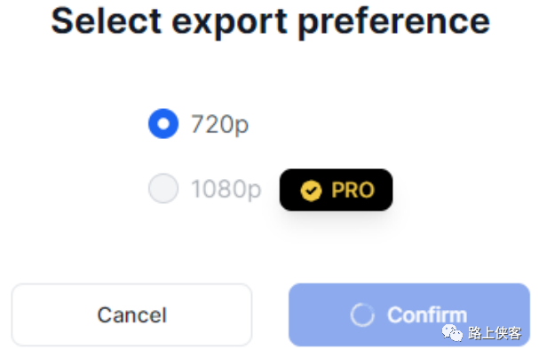This screenshot has width=539, height=357.
Task: Click the blue dot of the selected 720p option
Action: [x=163, y=124]
